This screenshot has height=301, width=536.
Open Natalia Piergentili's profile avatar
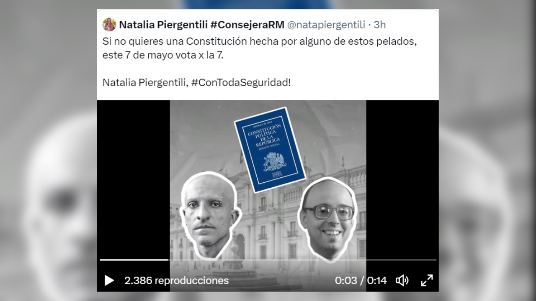tap(109, 25)
